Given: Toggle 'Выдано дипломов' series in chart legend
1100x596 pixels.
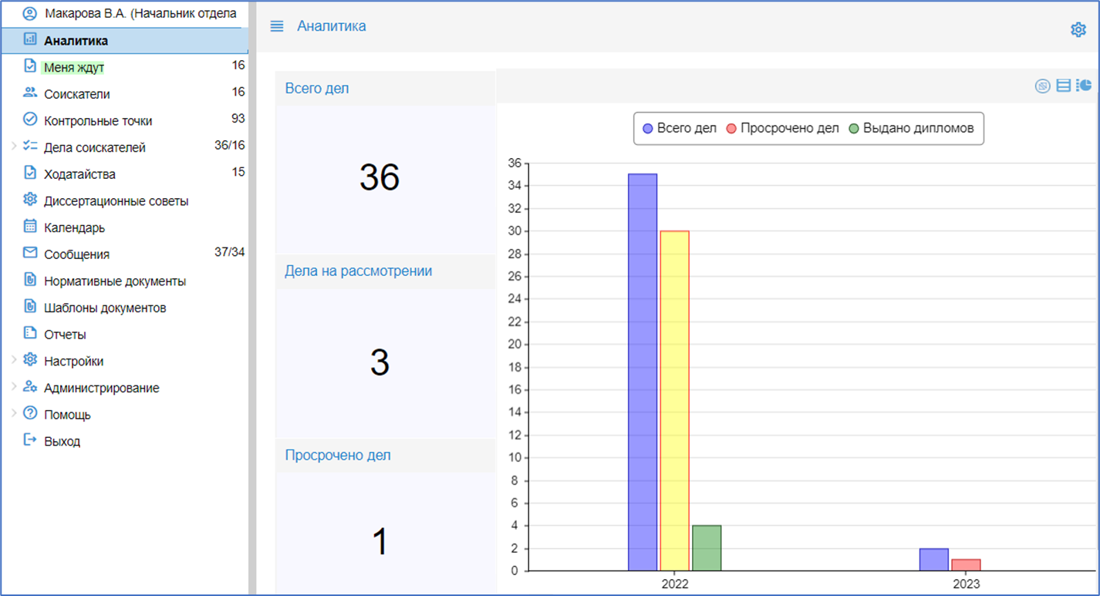Looking at the screenshot, I should pos(910,129).
